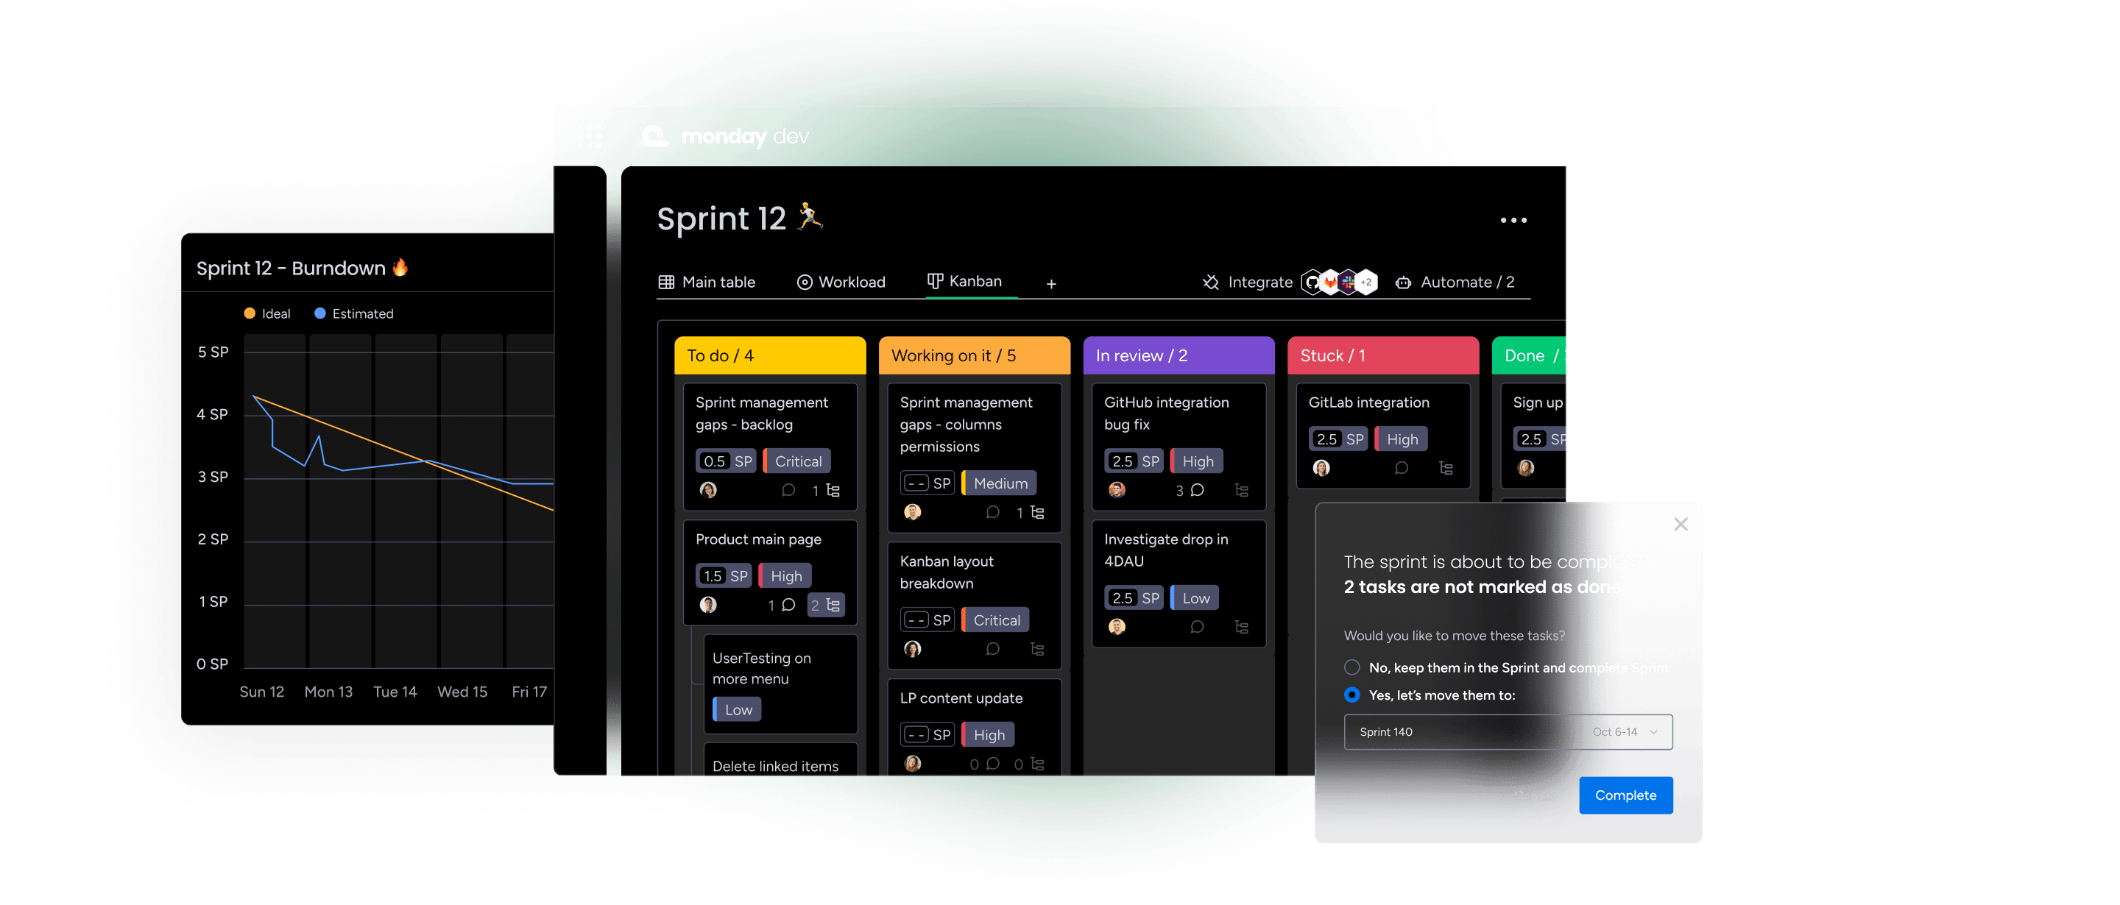
Task: Click the Critical priority tag on Kanban layout card
Action: [997, 619]
